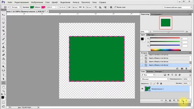The image size is (194, 109).
Task: Select the Path Selection tool
Action: (x=3, y=79)
